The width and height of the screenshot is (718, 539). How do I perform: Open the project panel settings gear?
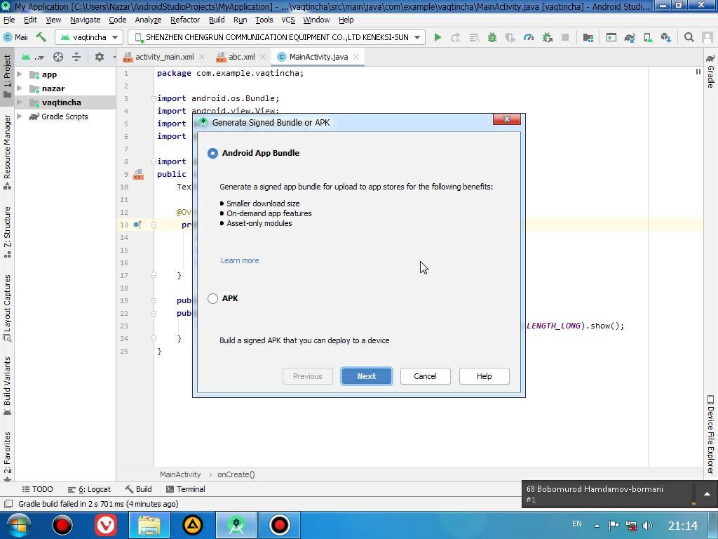coord(99,57)
